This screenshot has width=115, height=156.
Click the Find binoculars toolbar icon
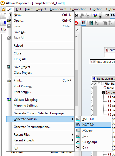pyautogui.click(x=76, y=16)
